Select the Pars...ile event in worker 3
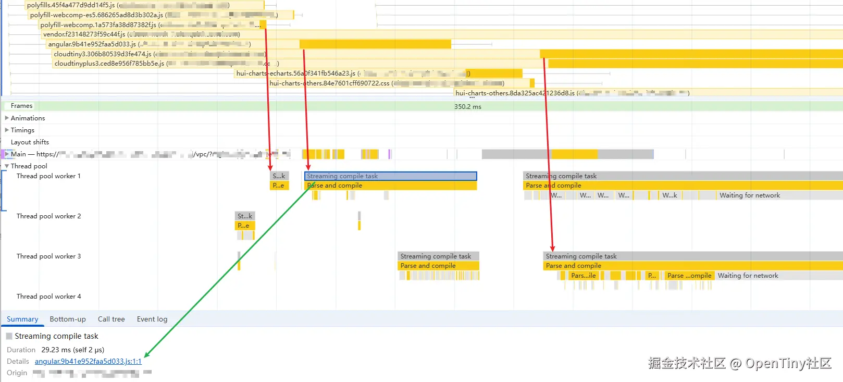The width and height of the screenshot is (843, 382). pyautogui.click(x=584, y=276)
